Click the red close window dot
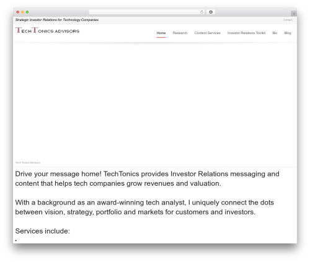310x262 pixels. coord(18,12)
